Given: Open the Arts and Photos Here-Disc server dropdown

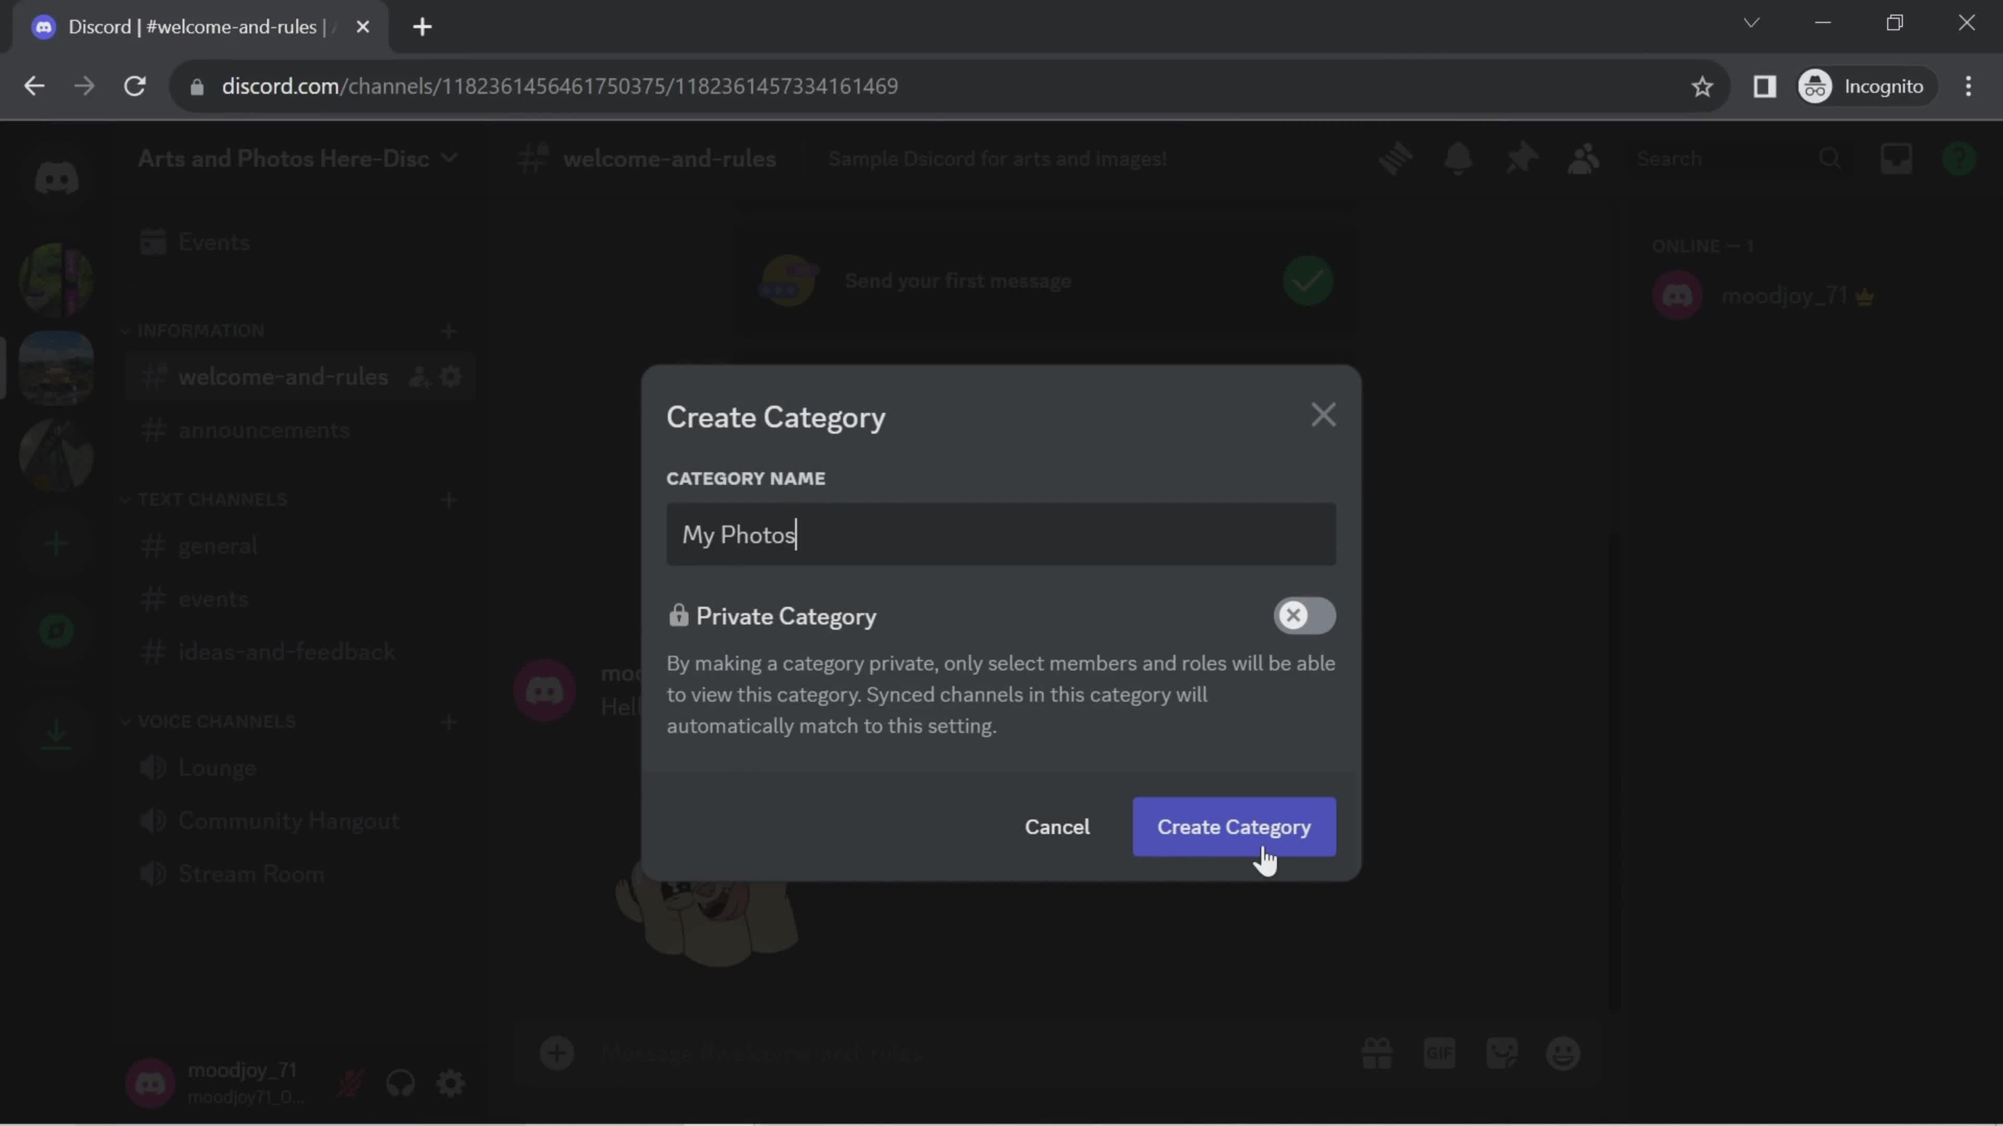Looking at the screenshot, I should 298,158.
